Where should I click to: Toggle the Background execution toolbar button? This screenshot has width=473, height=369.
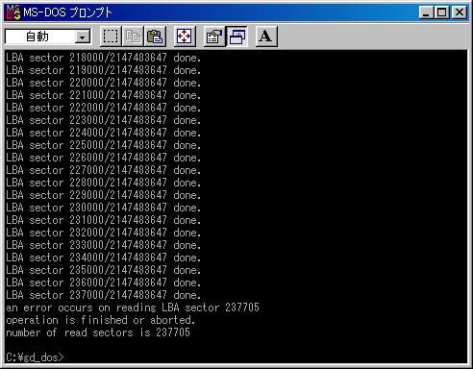[236, 37]
